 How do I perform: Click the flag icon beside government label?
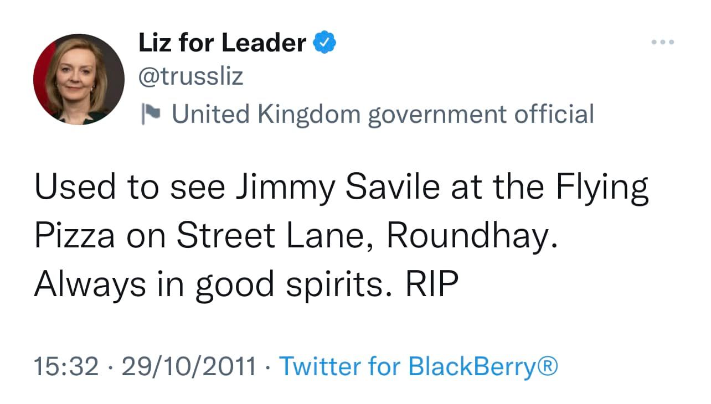point(150,113)
